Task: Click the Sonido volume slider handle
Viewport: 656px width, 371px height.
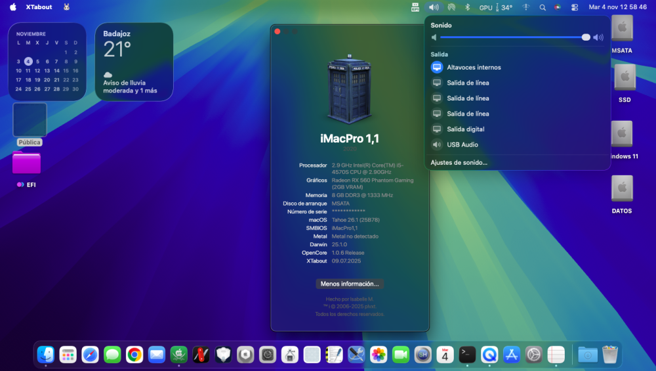Action: [586, 37]
